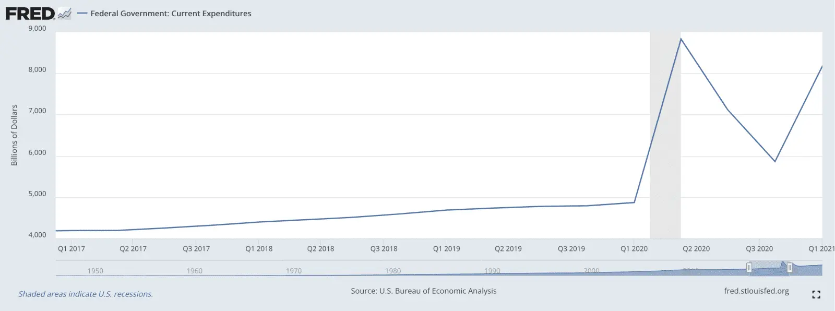Click the peak data point near Q2 2020
This screenshot has height=311, width=835.
[x=681, y=39]
